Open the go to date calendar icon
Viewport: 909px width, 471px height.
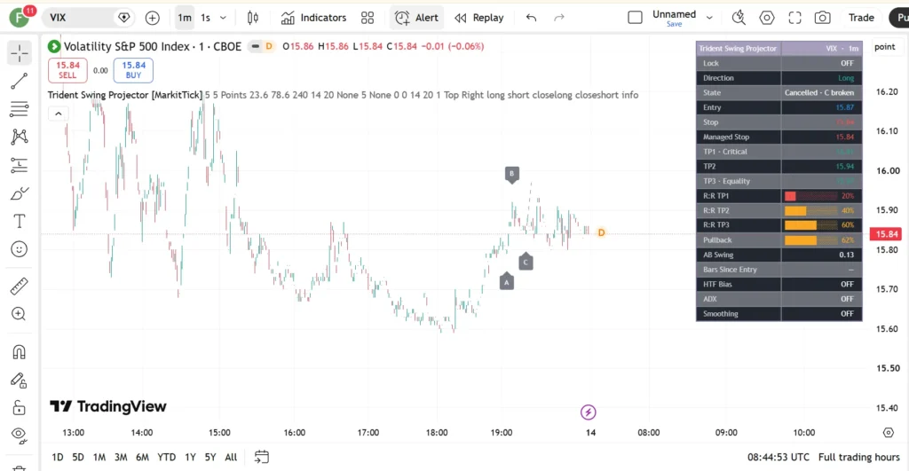(x=262, y=457)
